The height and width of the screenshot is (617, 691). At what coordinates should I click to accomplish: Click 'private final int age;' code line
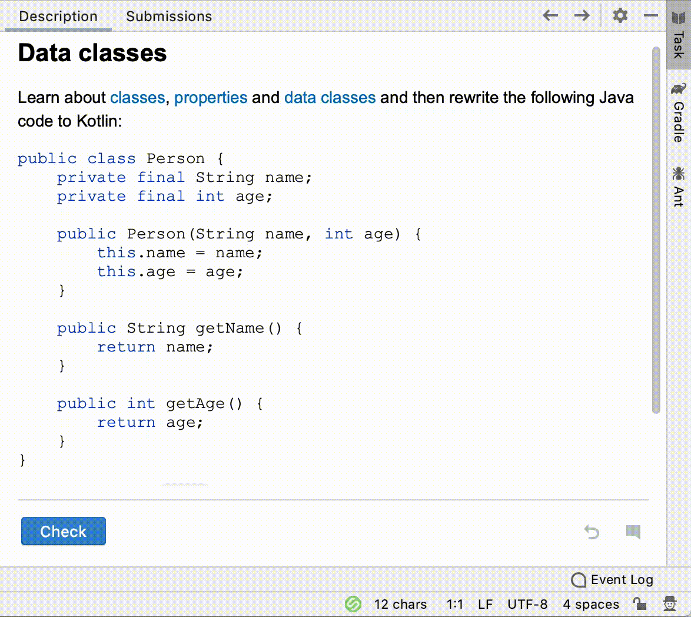(x=164, y=197)
